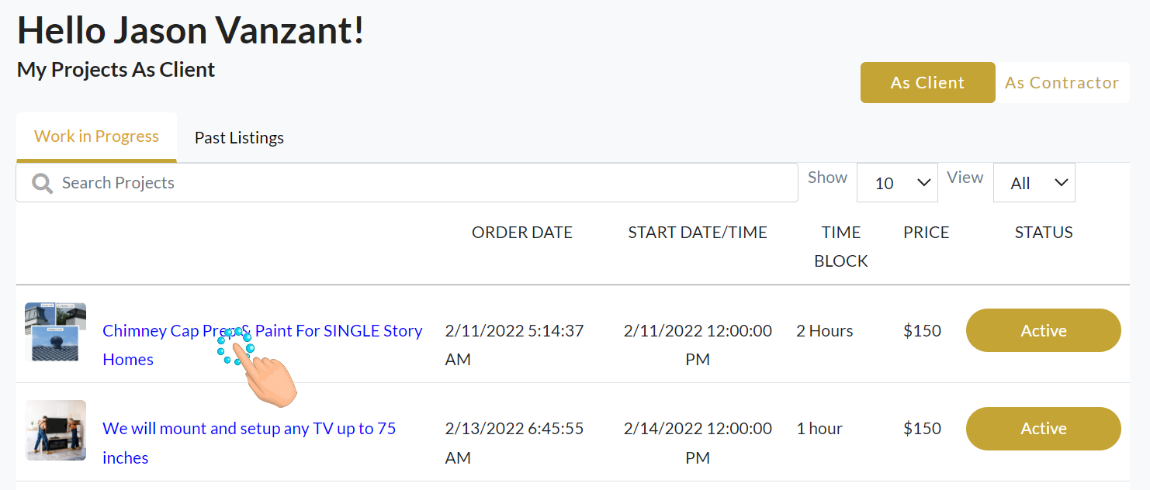This screenshot has width=1150, height=490.
Task: Open the Show 10 entries dropdown
Action: tap(897, 183)
